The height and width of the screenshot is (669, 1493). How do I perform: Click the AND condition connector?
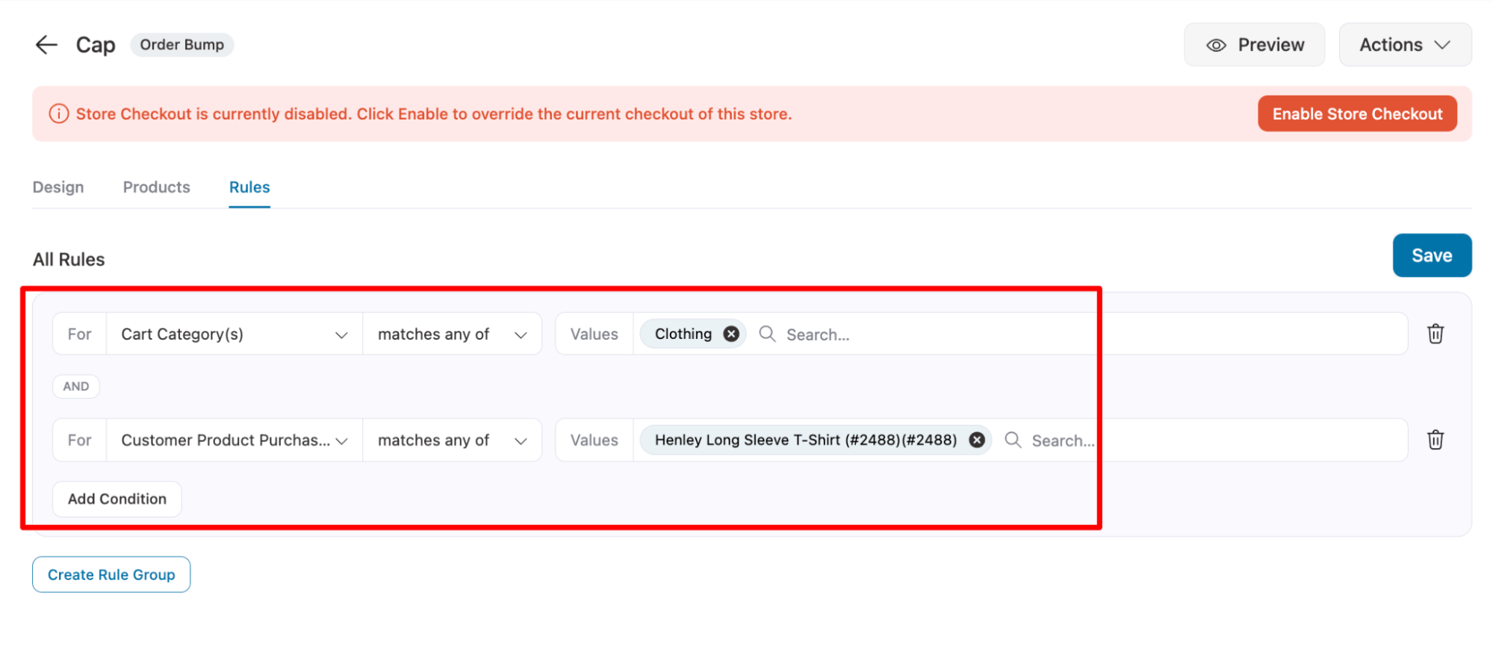pyautogui.click(x=75, y=386)
